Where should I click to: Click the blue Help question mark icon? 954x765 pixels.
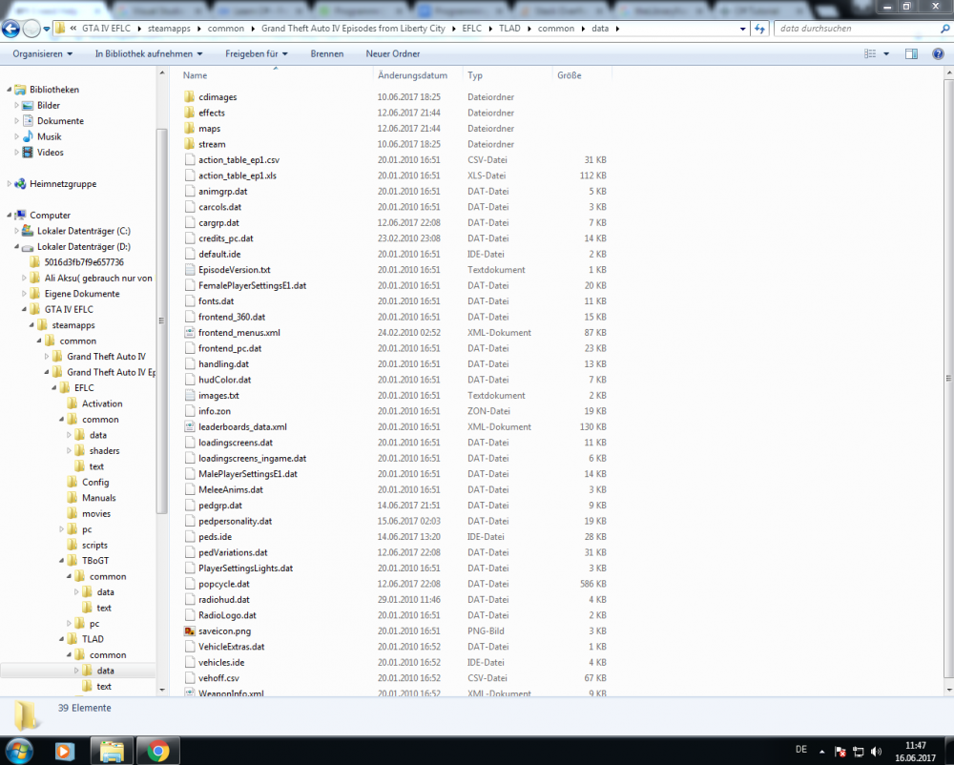tap(940, 53)
